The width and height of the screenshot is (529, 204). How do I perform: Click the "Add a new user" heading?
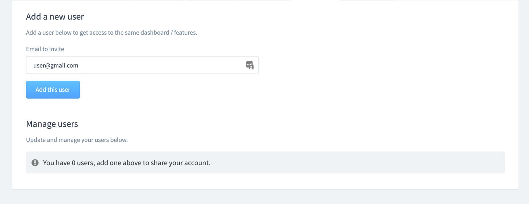pos(55,17)
